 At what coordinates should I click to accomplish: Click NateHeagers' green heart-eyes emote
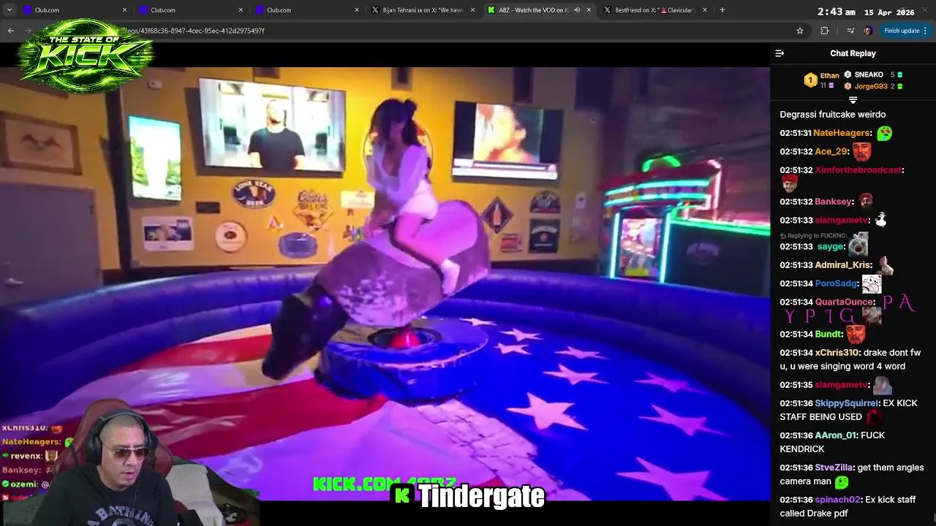point(885,133)
